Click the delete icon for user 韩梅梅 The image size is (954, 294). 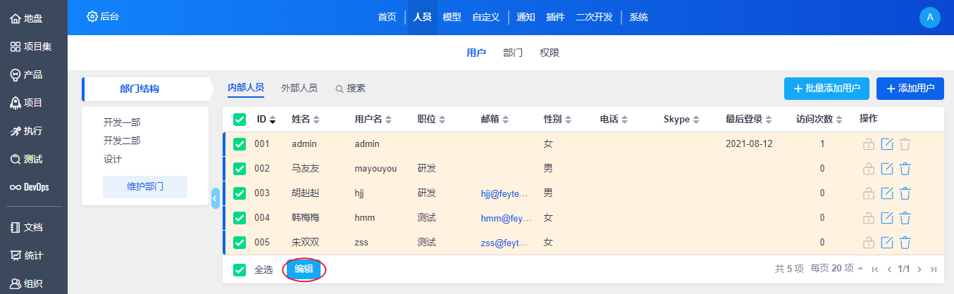905,218
